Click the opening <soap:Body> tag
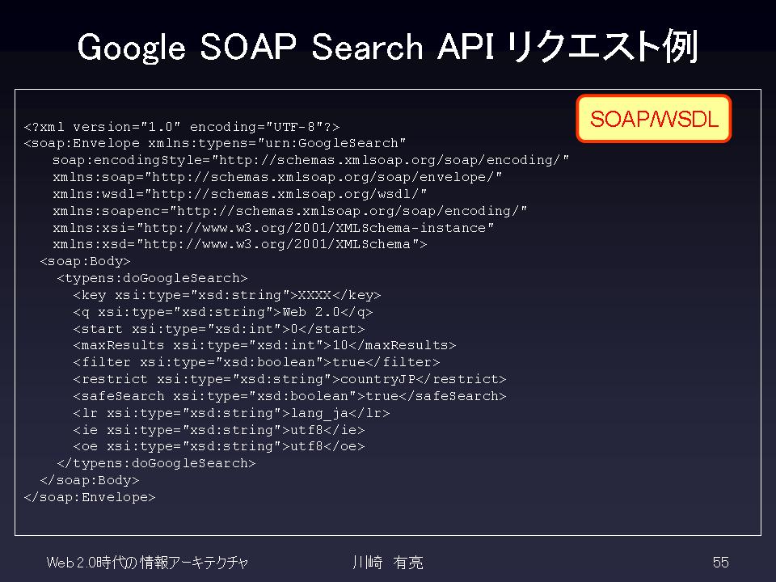Image resolution: width=776 pixels, height=582 pixels. 85,261
